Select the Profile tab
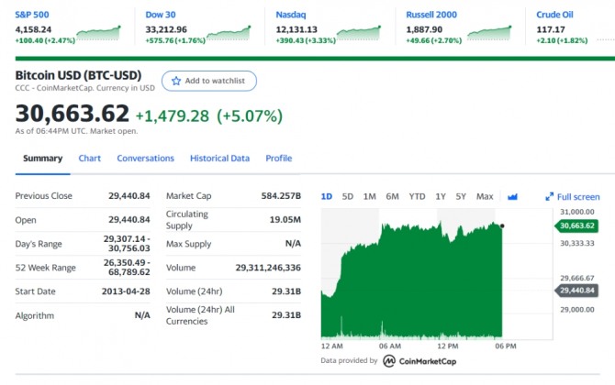Screen dimensions: 615x385 [278, 159]
